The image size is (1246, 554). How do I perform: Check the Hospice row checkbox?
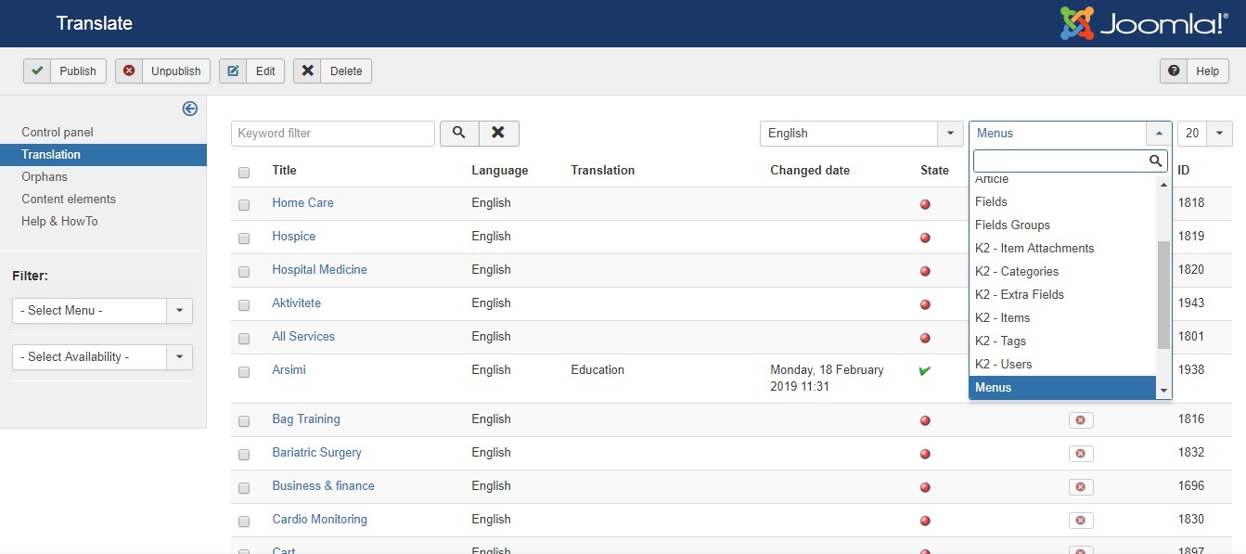point(244,238)
